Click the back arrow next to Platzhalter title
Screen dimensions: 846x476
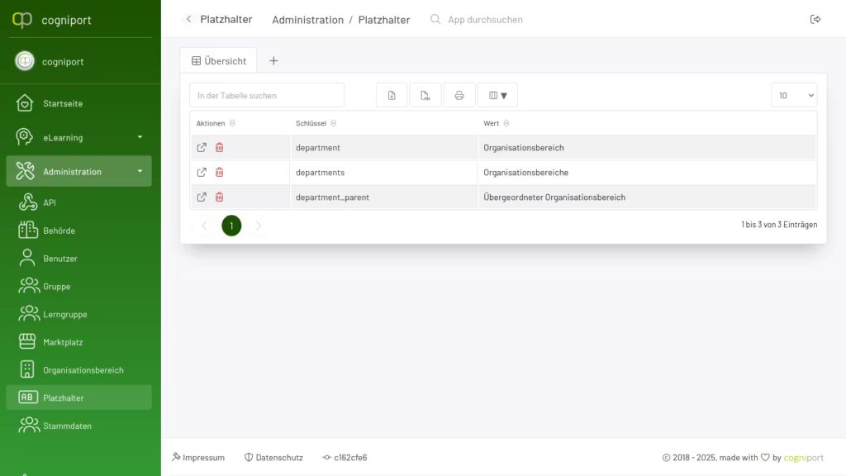tap(188, 19)
